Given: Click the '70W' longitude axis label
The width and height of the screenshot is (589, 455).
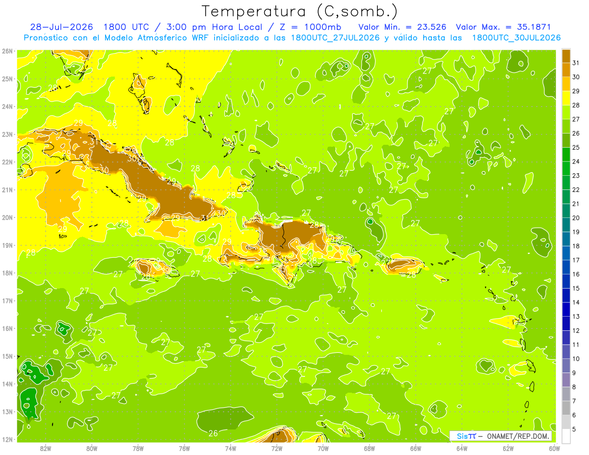Looking at the screenshot, I should point(323,448).
